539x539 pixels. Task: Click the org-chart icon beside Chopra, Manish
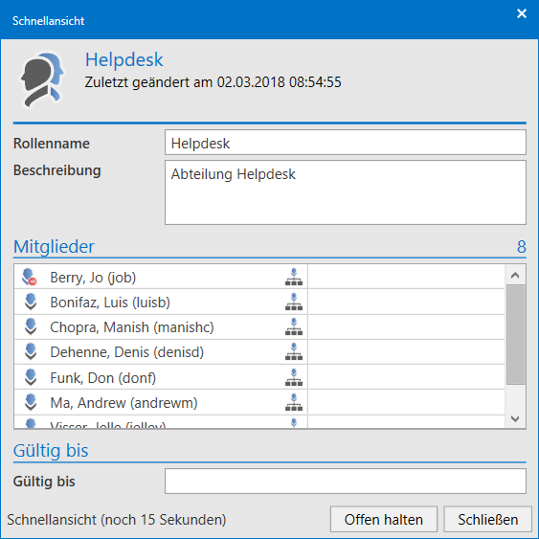(294, 326)
